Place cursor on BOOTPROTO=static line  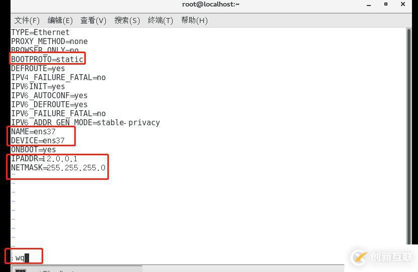47,59
